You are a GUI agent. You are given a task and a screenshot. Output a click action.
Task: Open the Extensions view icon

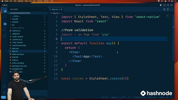tap(4, 36)
